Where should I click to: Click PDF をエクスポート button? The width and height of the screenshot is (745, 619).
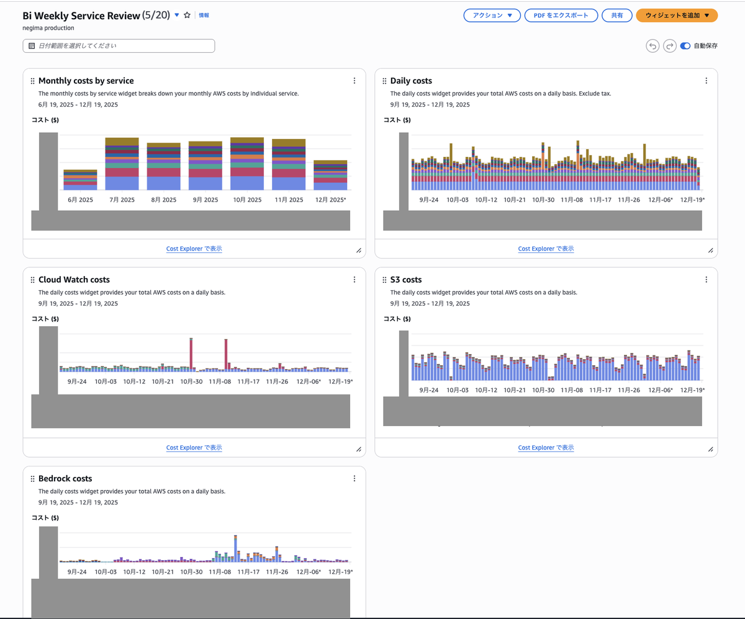(x=561, y=16)
